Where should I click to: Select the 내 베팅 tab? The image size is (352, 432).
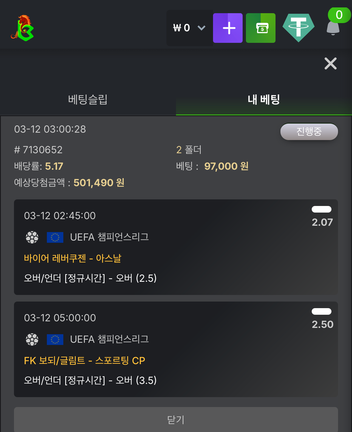point(264,99)
